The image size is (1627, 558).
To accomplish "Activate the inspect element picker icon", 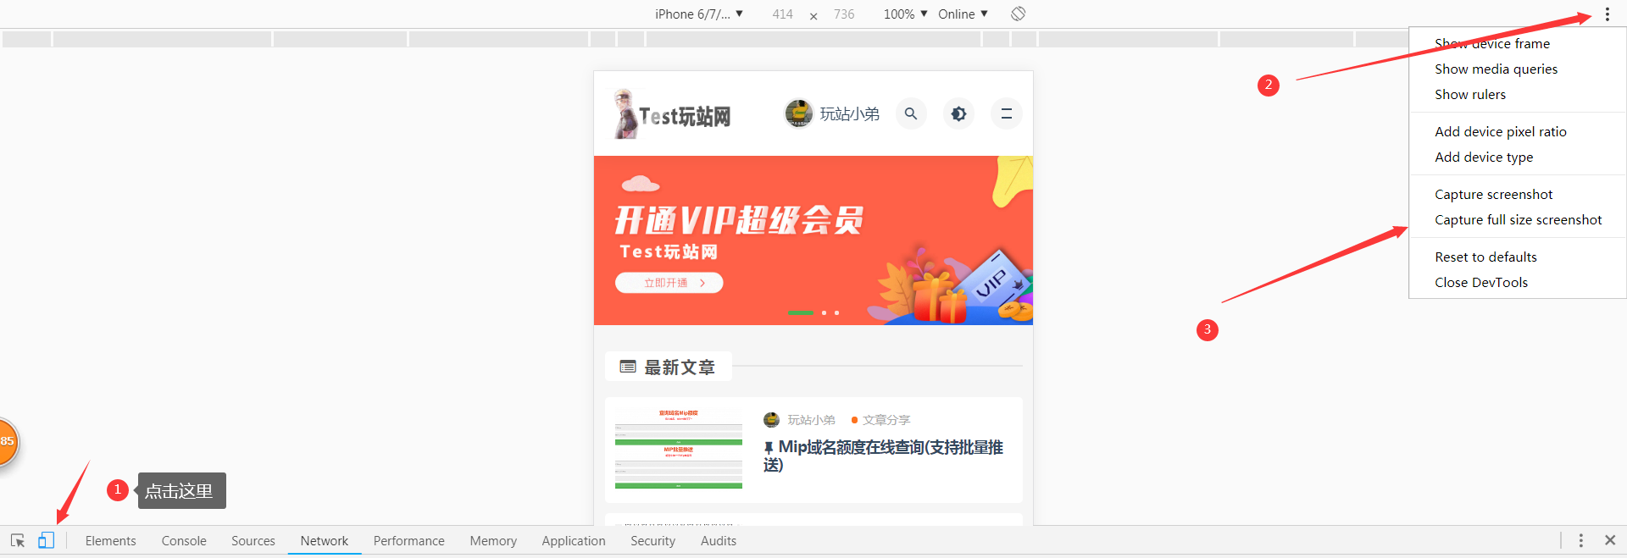I will click(17, 540).
